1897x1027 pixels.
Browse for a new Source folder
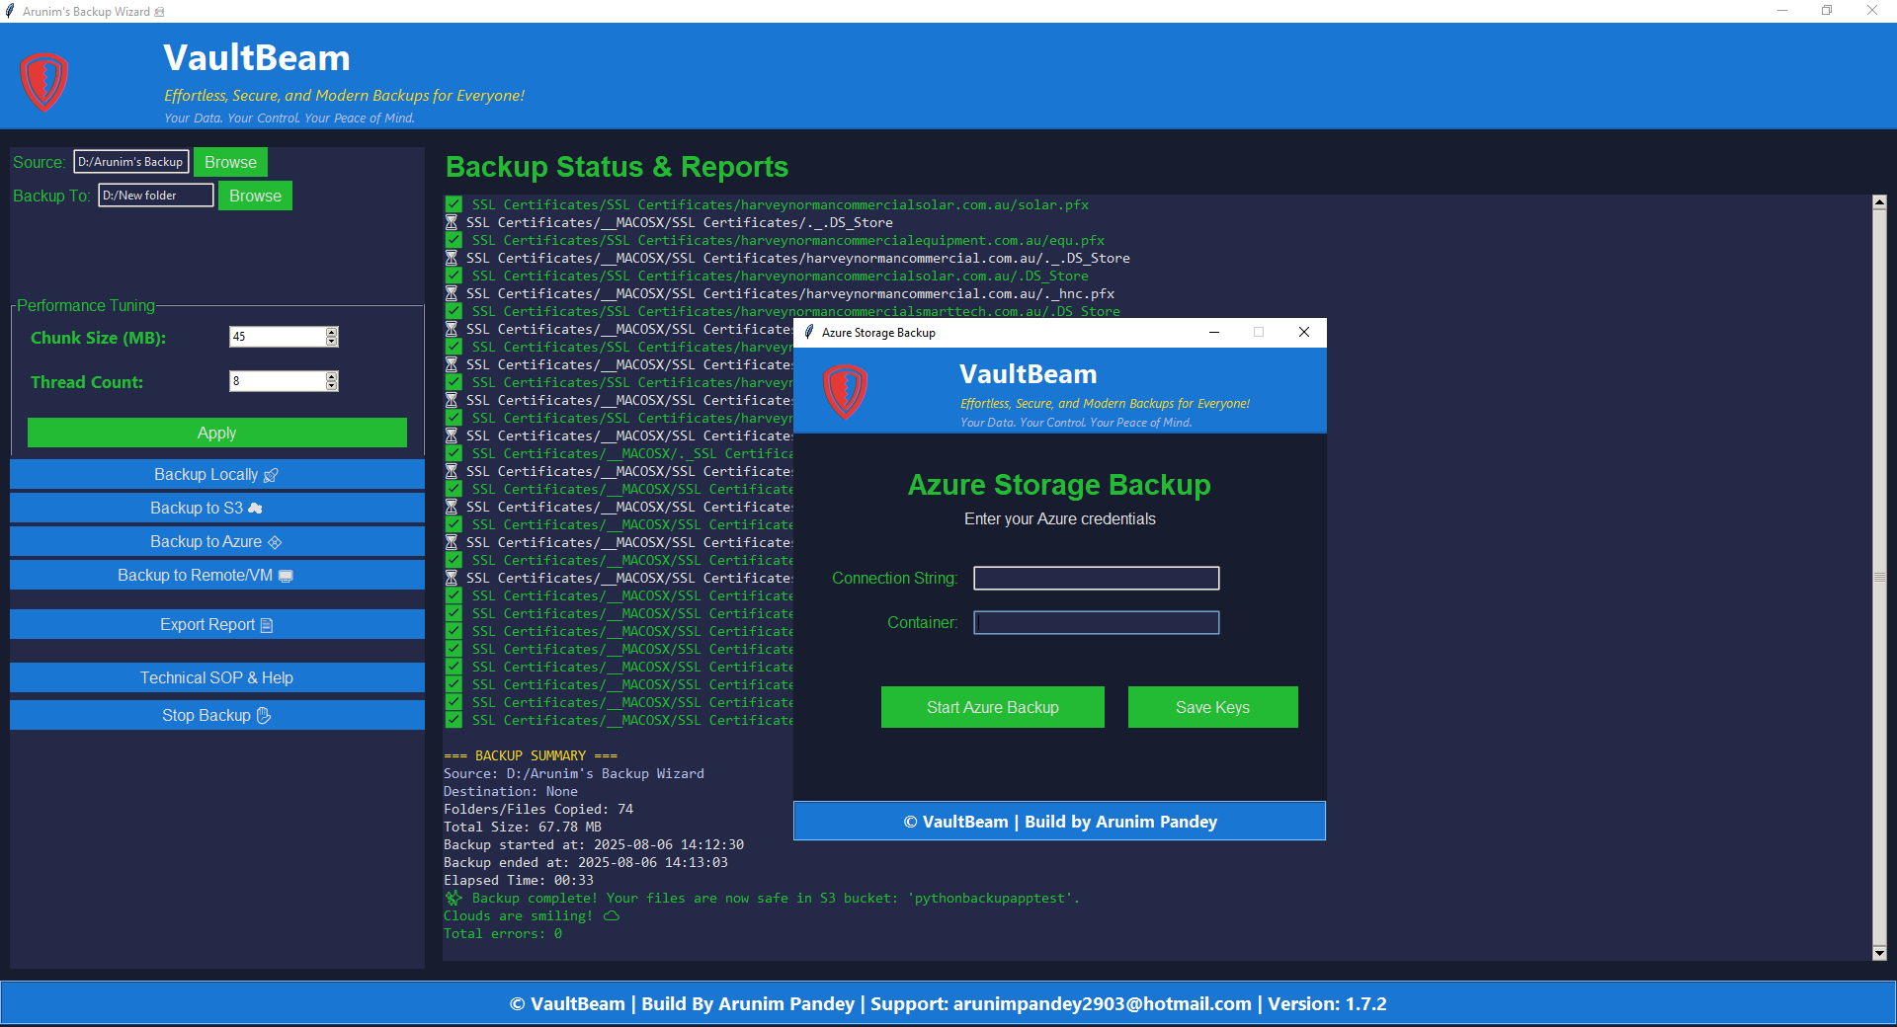[230, 162]
